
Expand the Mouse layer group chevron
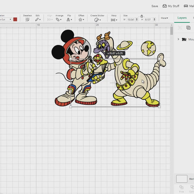pyautogui.click(x=178, y=39)
